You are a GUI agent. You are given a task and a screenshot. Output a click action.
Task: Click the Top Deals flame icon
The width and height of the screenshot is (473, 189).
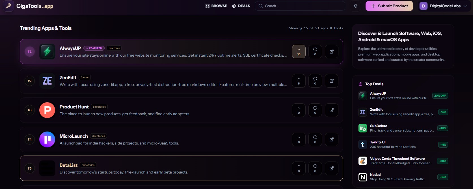point(360,84)
